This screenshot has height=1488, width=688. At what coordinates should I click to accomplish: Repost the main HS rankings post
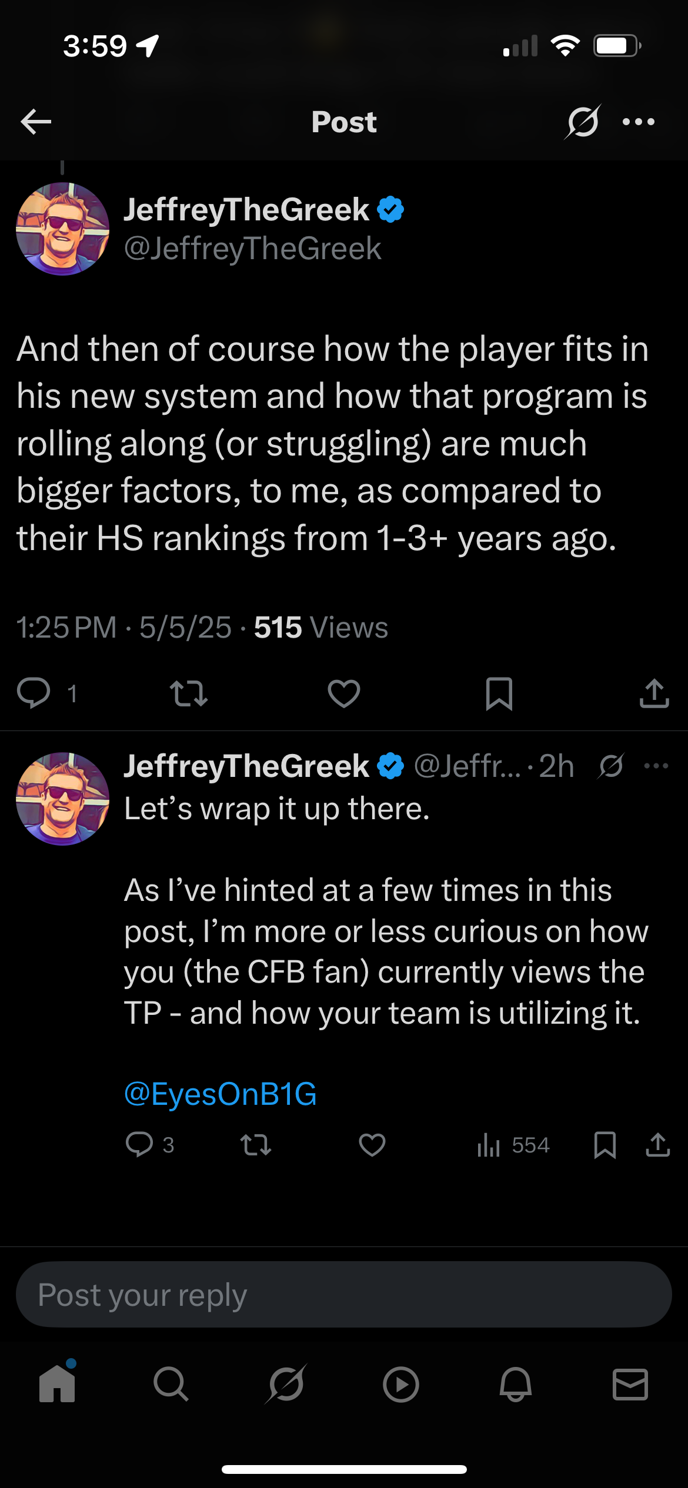tap(188, 693)
